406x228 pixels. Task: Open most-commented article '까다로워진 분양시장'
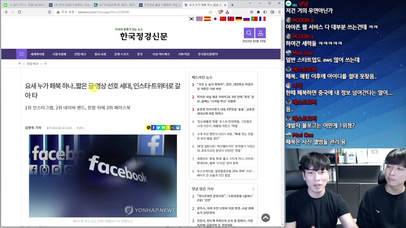pyautogui.click(x=225, y=198)
